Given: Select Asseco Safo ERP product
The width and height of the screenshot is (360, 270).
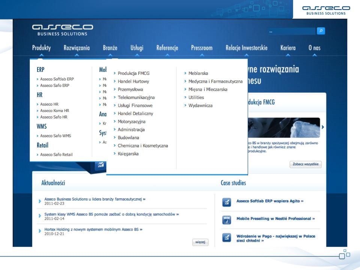Looking at the screenshot, I should 55,85.
